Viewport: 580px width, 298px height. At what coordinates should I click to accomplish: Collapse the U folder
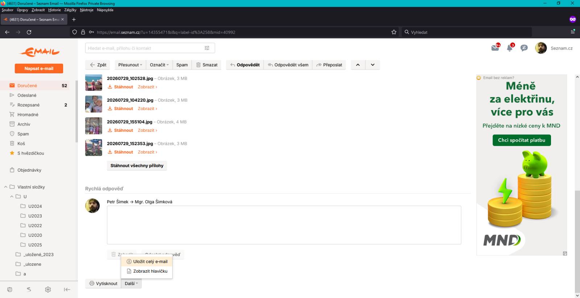(12, 197)
